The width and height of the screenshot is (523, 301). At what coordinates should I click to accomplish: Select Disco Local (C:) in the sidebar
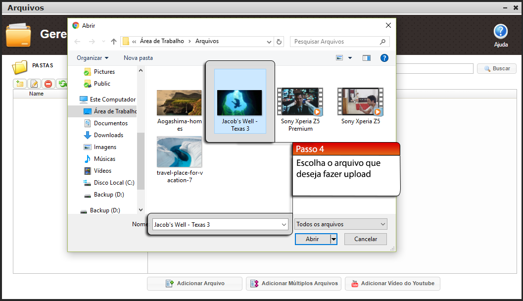(114, 183)
